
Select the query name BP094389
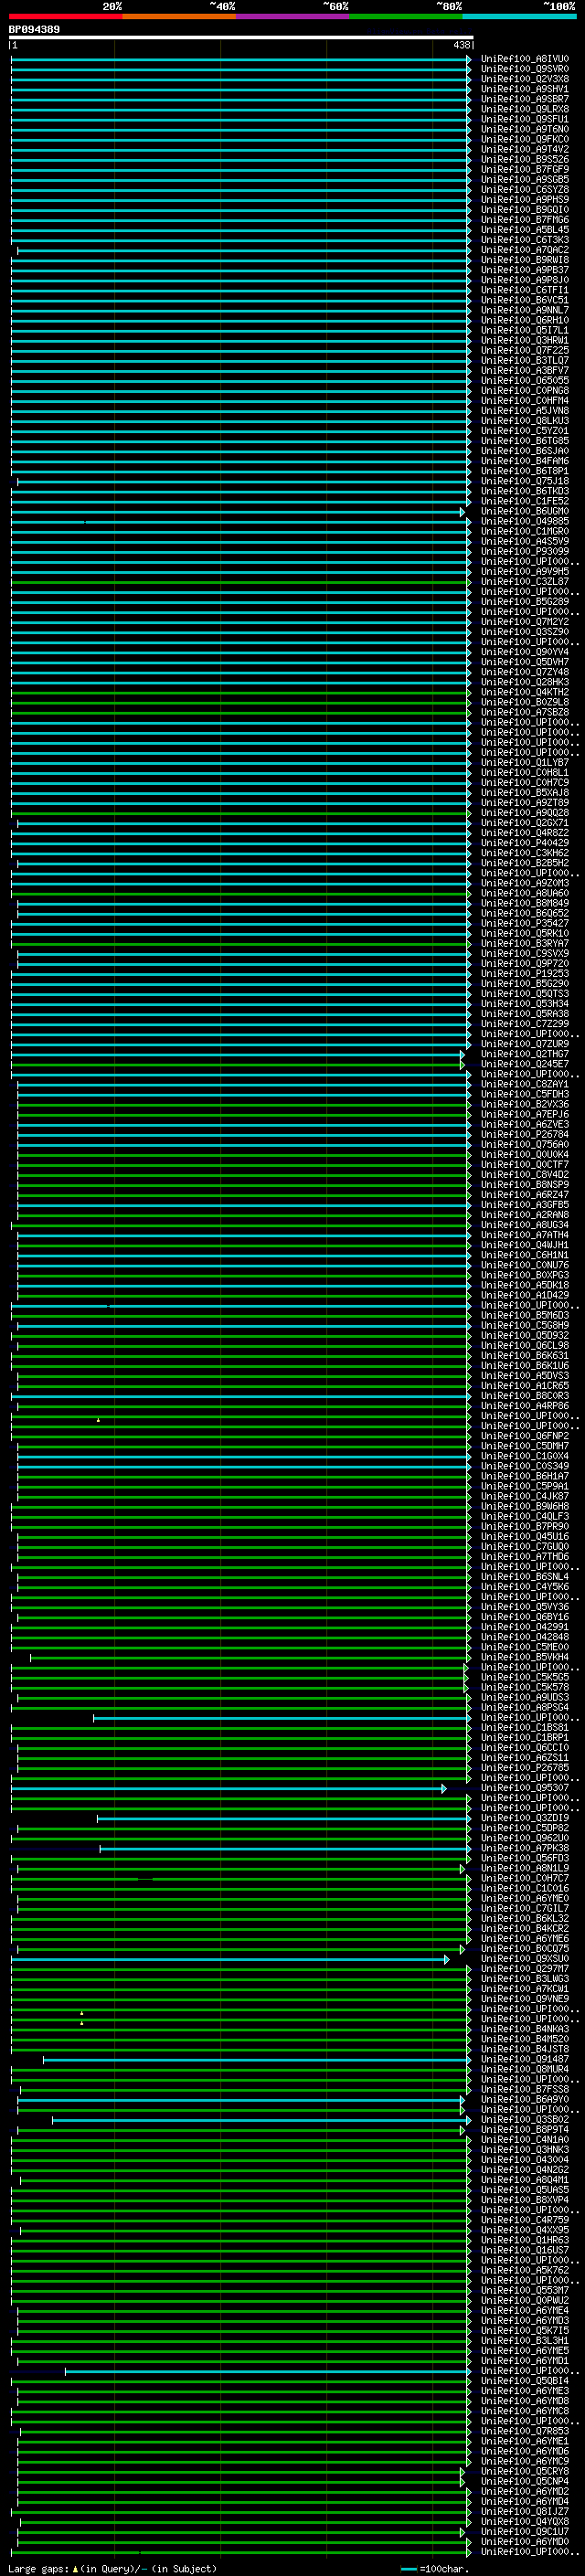pos(34,29)
